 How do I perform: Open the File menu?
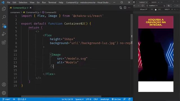(x=8, y=3)
